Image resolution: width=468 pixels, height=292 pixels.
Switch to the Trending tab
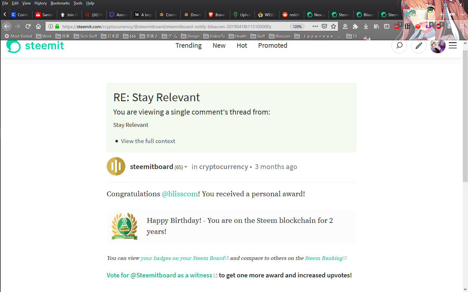point(188,46)
